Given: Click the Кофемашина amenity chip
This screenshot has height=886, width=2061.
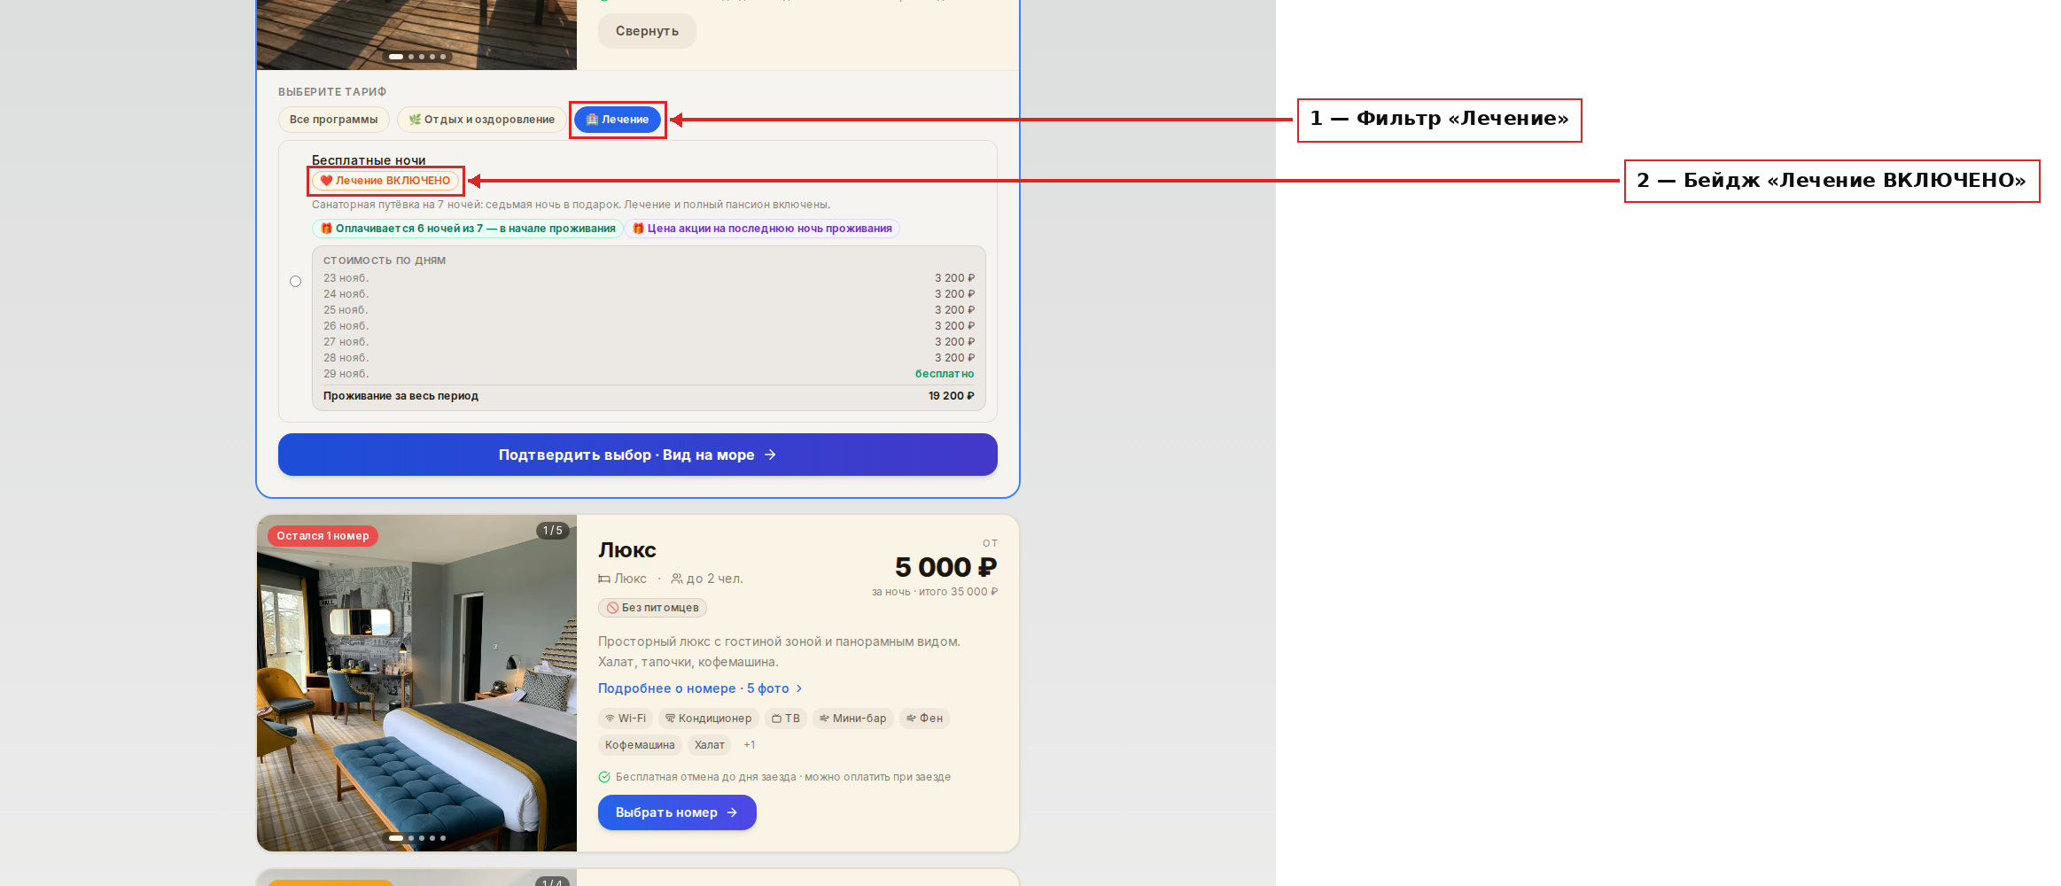Looking at the screenshot, I should coord(640,745).
